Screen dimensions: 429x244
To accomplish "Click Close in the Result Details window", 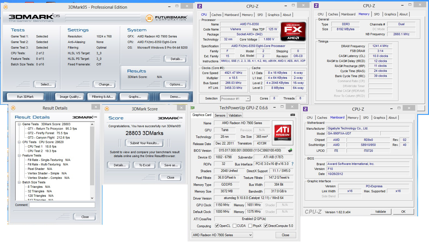I will (85, 217).
